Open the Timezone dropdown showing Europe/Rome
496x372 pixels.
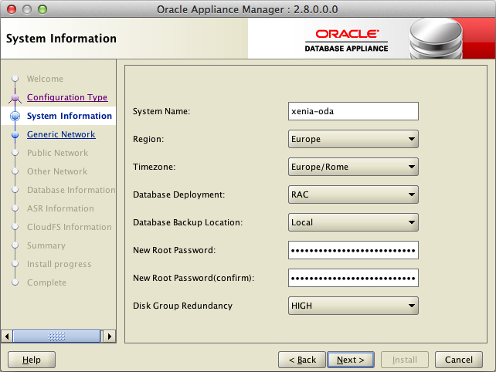(x=353, y=167)
